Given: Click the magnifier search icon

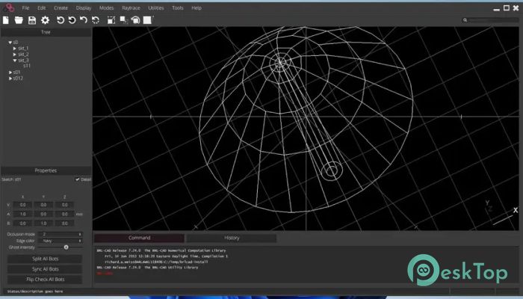Looking at the screenshot, I should 465,20.
